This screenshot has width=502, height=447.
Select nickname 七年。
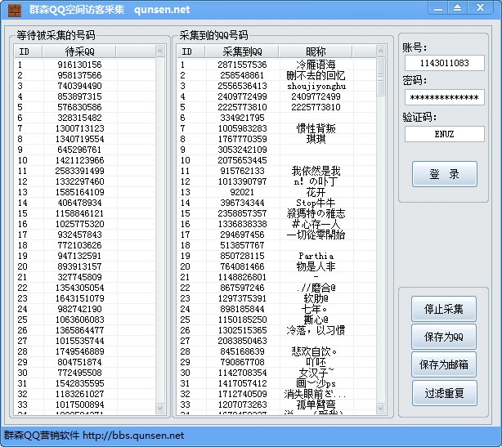316,309
